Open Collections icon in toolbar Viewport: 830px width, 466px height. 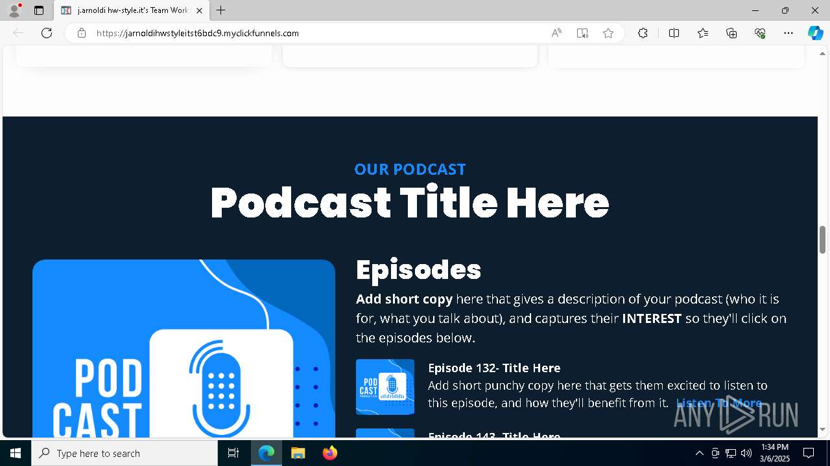731,33
